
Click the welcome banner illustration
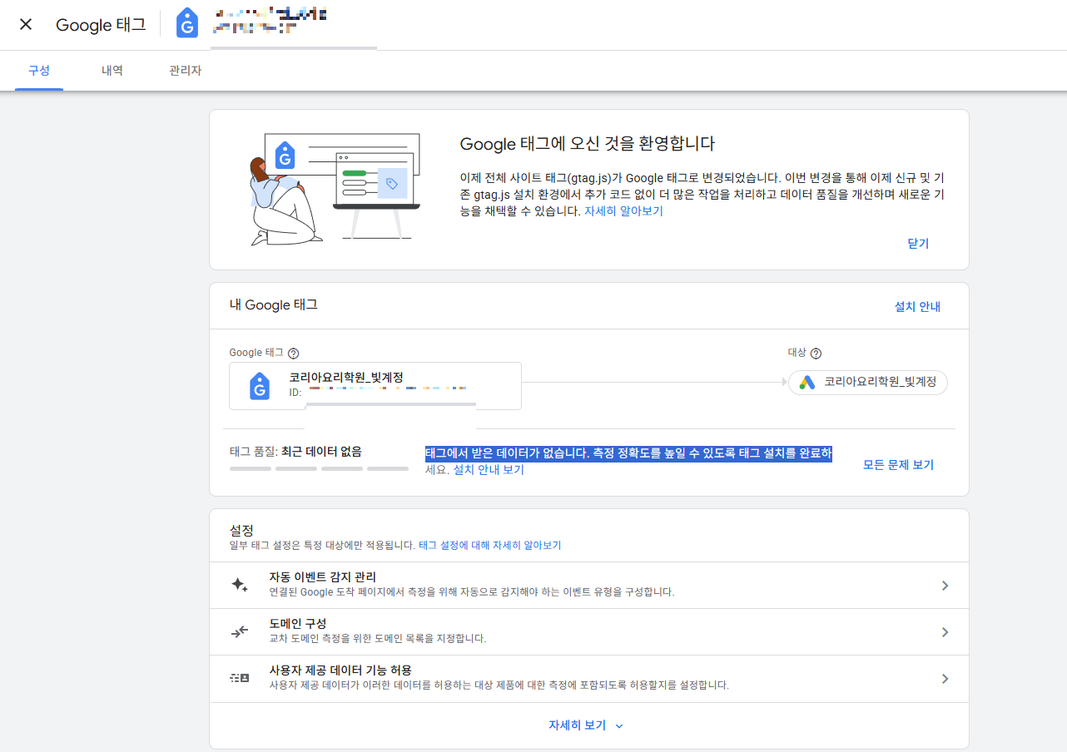[335, 188]
